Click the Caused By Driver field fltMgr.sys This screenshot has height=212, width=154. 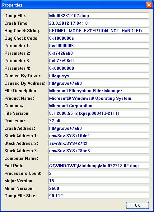pos(99,76)
